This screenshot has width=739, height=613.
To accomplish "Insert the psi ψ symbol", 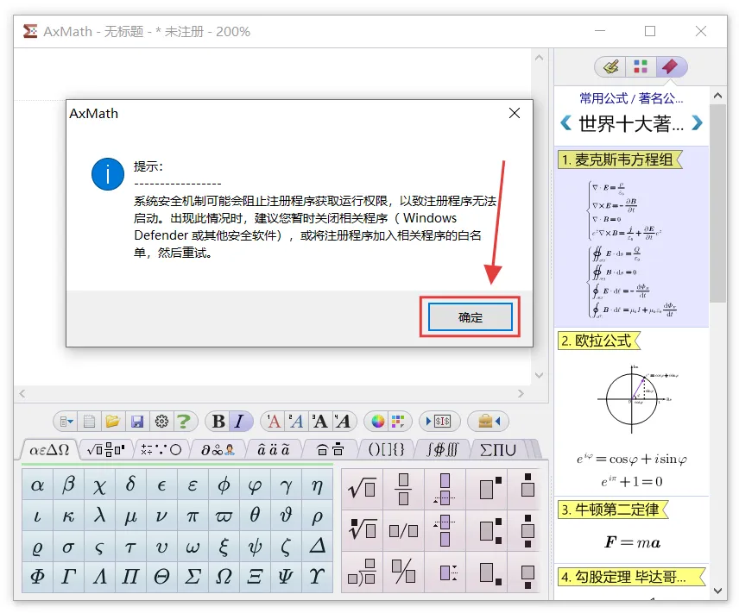I will pyautogui.click(x=255, y=546).
